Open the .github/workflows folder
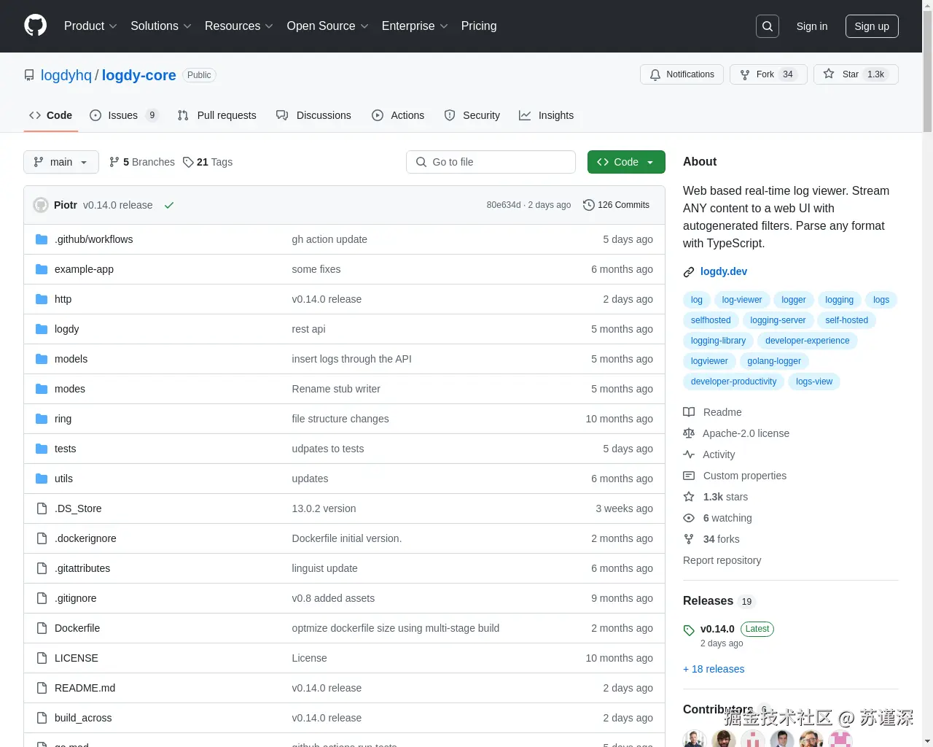Viewport: 933px width, 747px height. pyautogui.click(x=93, y=239)
